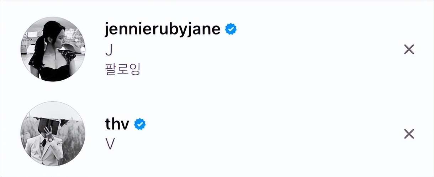Dismiss the thv entry with its cross icon
Viewport: 434px width, 177px height.
[409, 134]
